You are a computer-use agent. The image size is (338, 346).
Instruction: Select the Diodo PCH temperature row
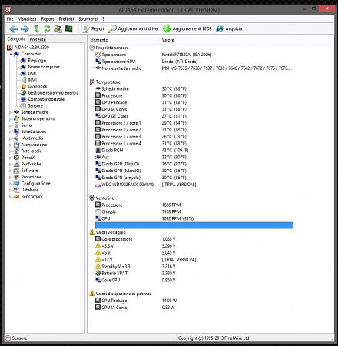point(194,150)
